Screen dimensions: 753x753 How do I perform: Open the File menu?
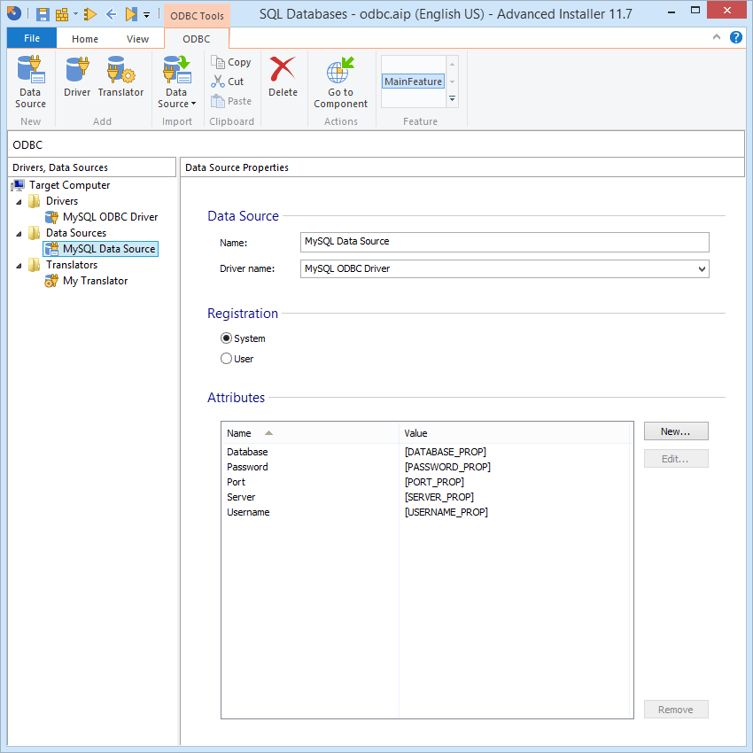[x=32, y=38]
